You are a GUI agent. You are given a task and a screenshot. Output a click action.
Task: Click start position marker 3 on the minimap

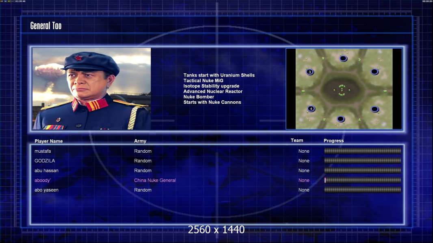pyautogui.click(x=310, y=72)
